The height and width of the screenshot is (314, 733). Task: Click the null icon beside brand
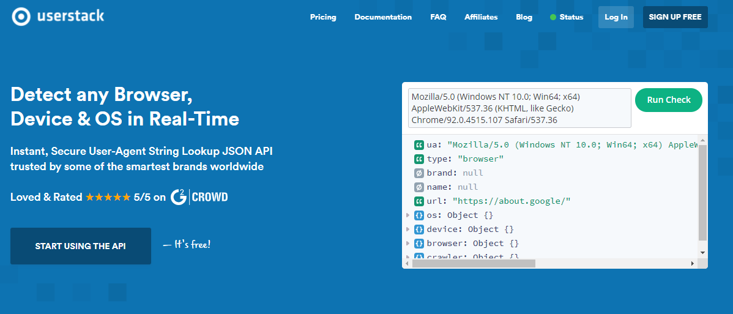[x=419, y=173]
